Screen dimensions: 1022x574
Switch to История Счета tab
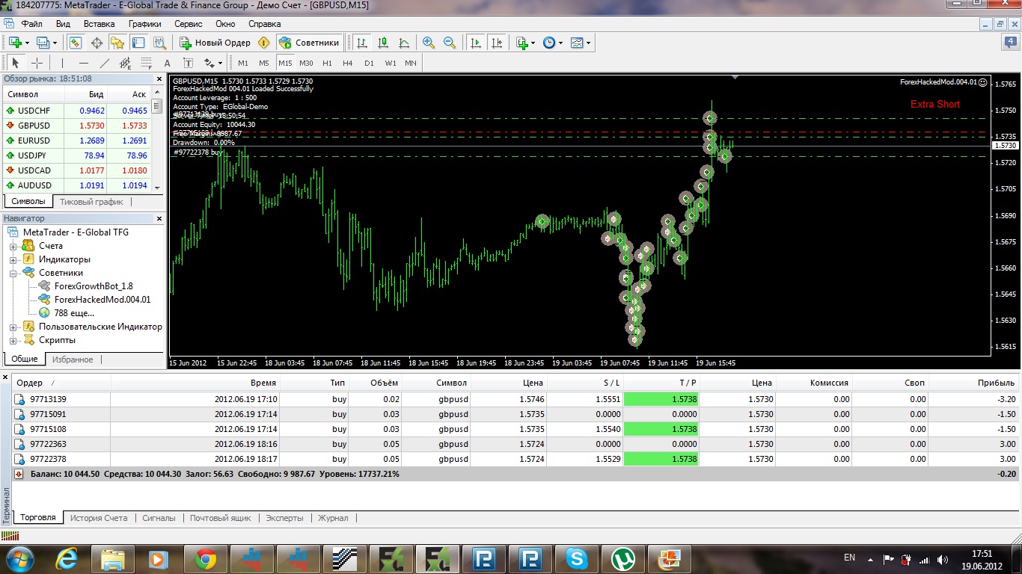coord(99,517)
